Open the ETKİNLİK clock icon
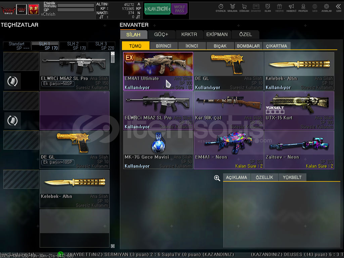The image size is (344, 258). click(x=221, y=8)
